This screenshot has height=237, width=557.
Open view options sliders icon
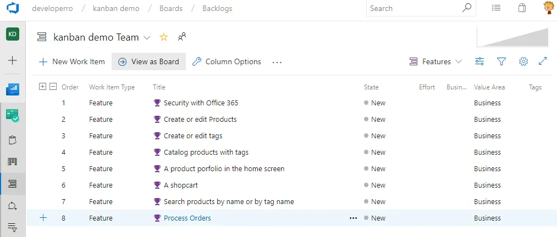pyautogui.click(x=479, y=61)
